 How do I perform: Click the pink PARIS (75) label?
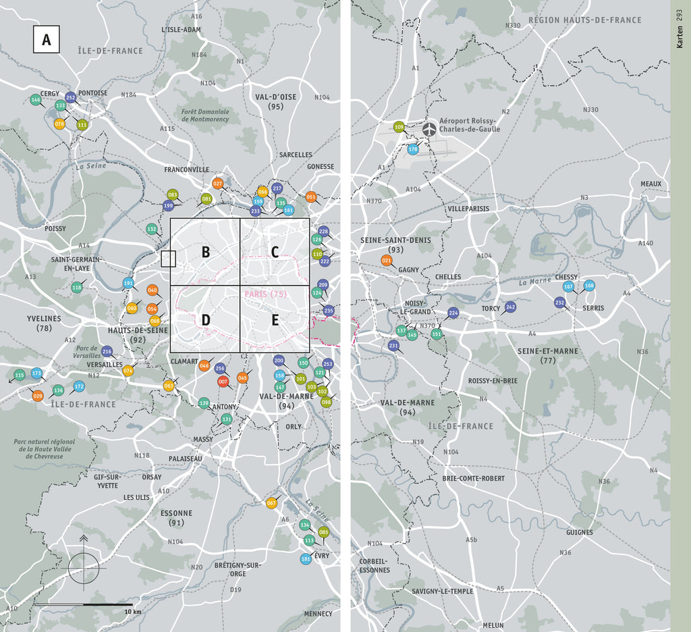tap(266, 294)
